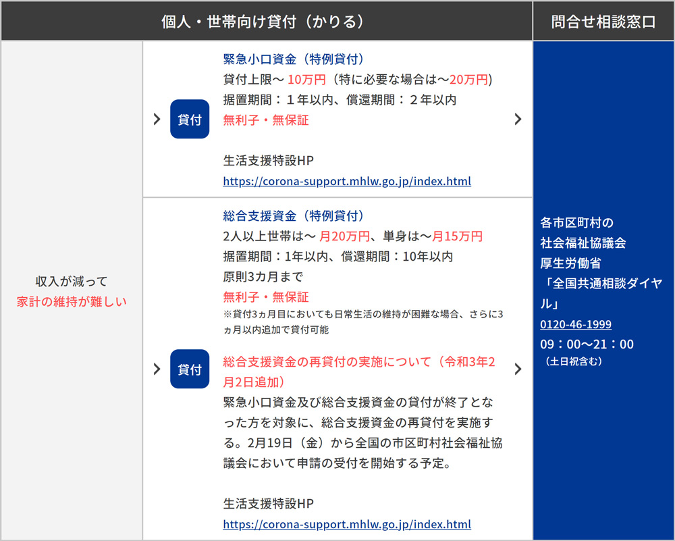675x541 pixels.
Task: Click 据置期間：１年以内、償還期間：２年以内 line
Action: [340, 100]
